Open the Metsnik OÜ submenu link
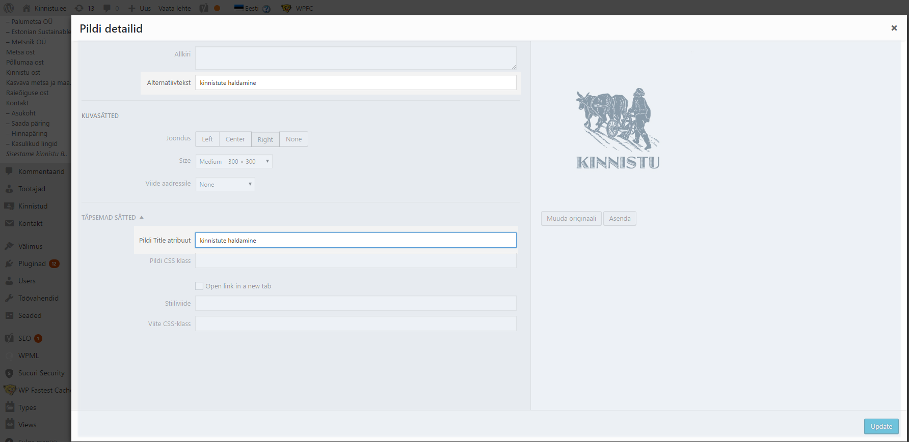 tap(26, 42)
